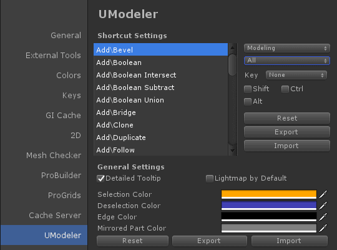Open the Modeling category dropdown

click(287, 48)
